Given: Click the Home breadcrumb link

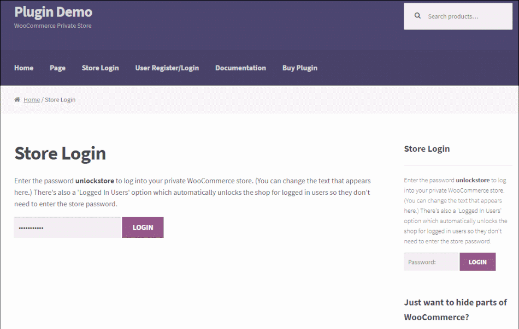Looking at the screenshot, I should [32, 99].
